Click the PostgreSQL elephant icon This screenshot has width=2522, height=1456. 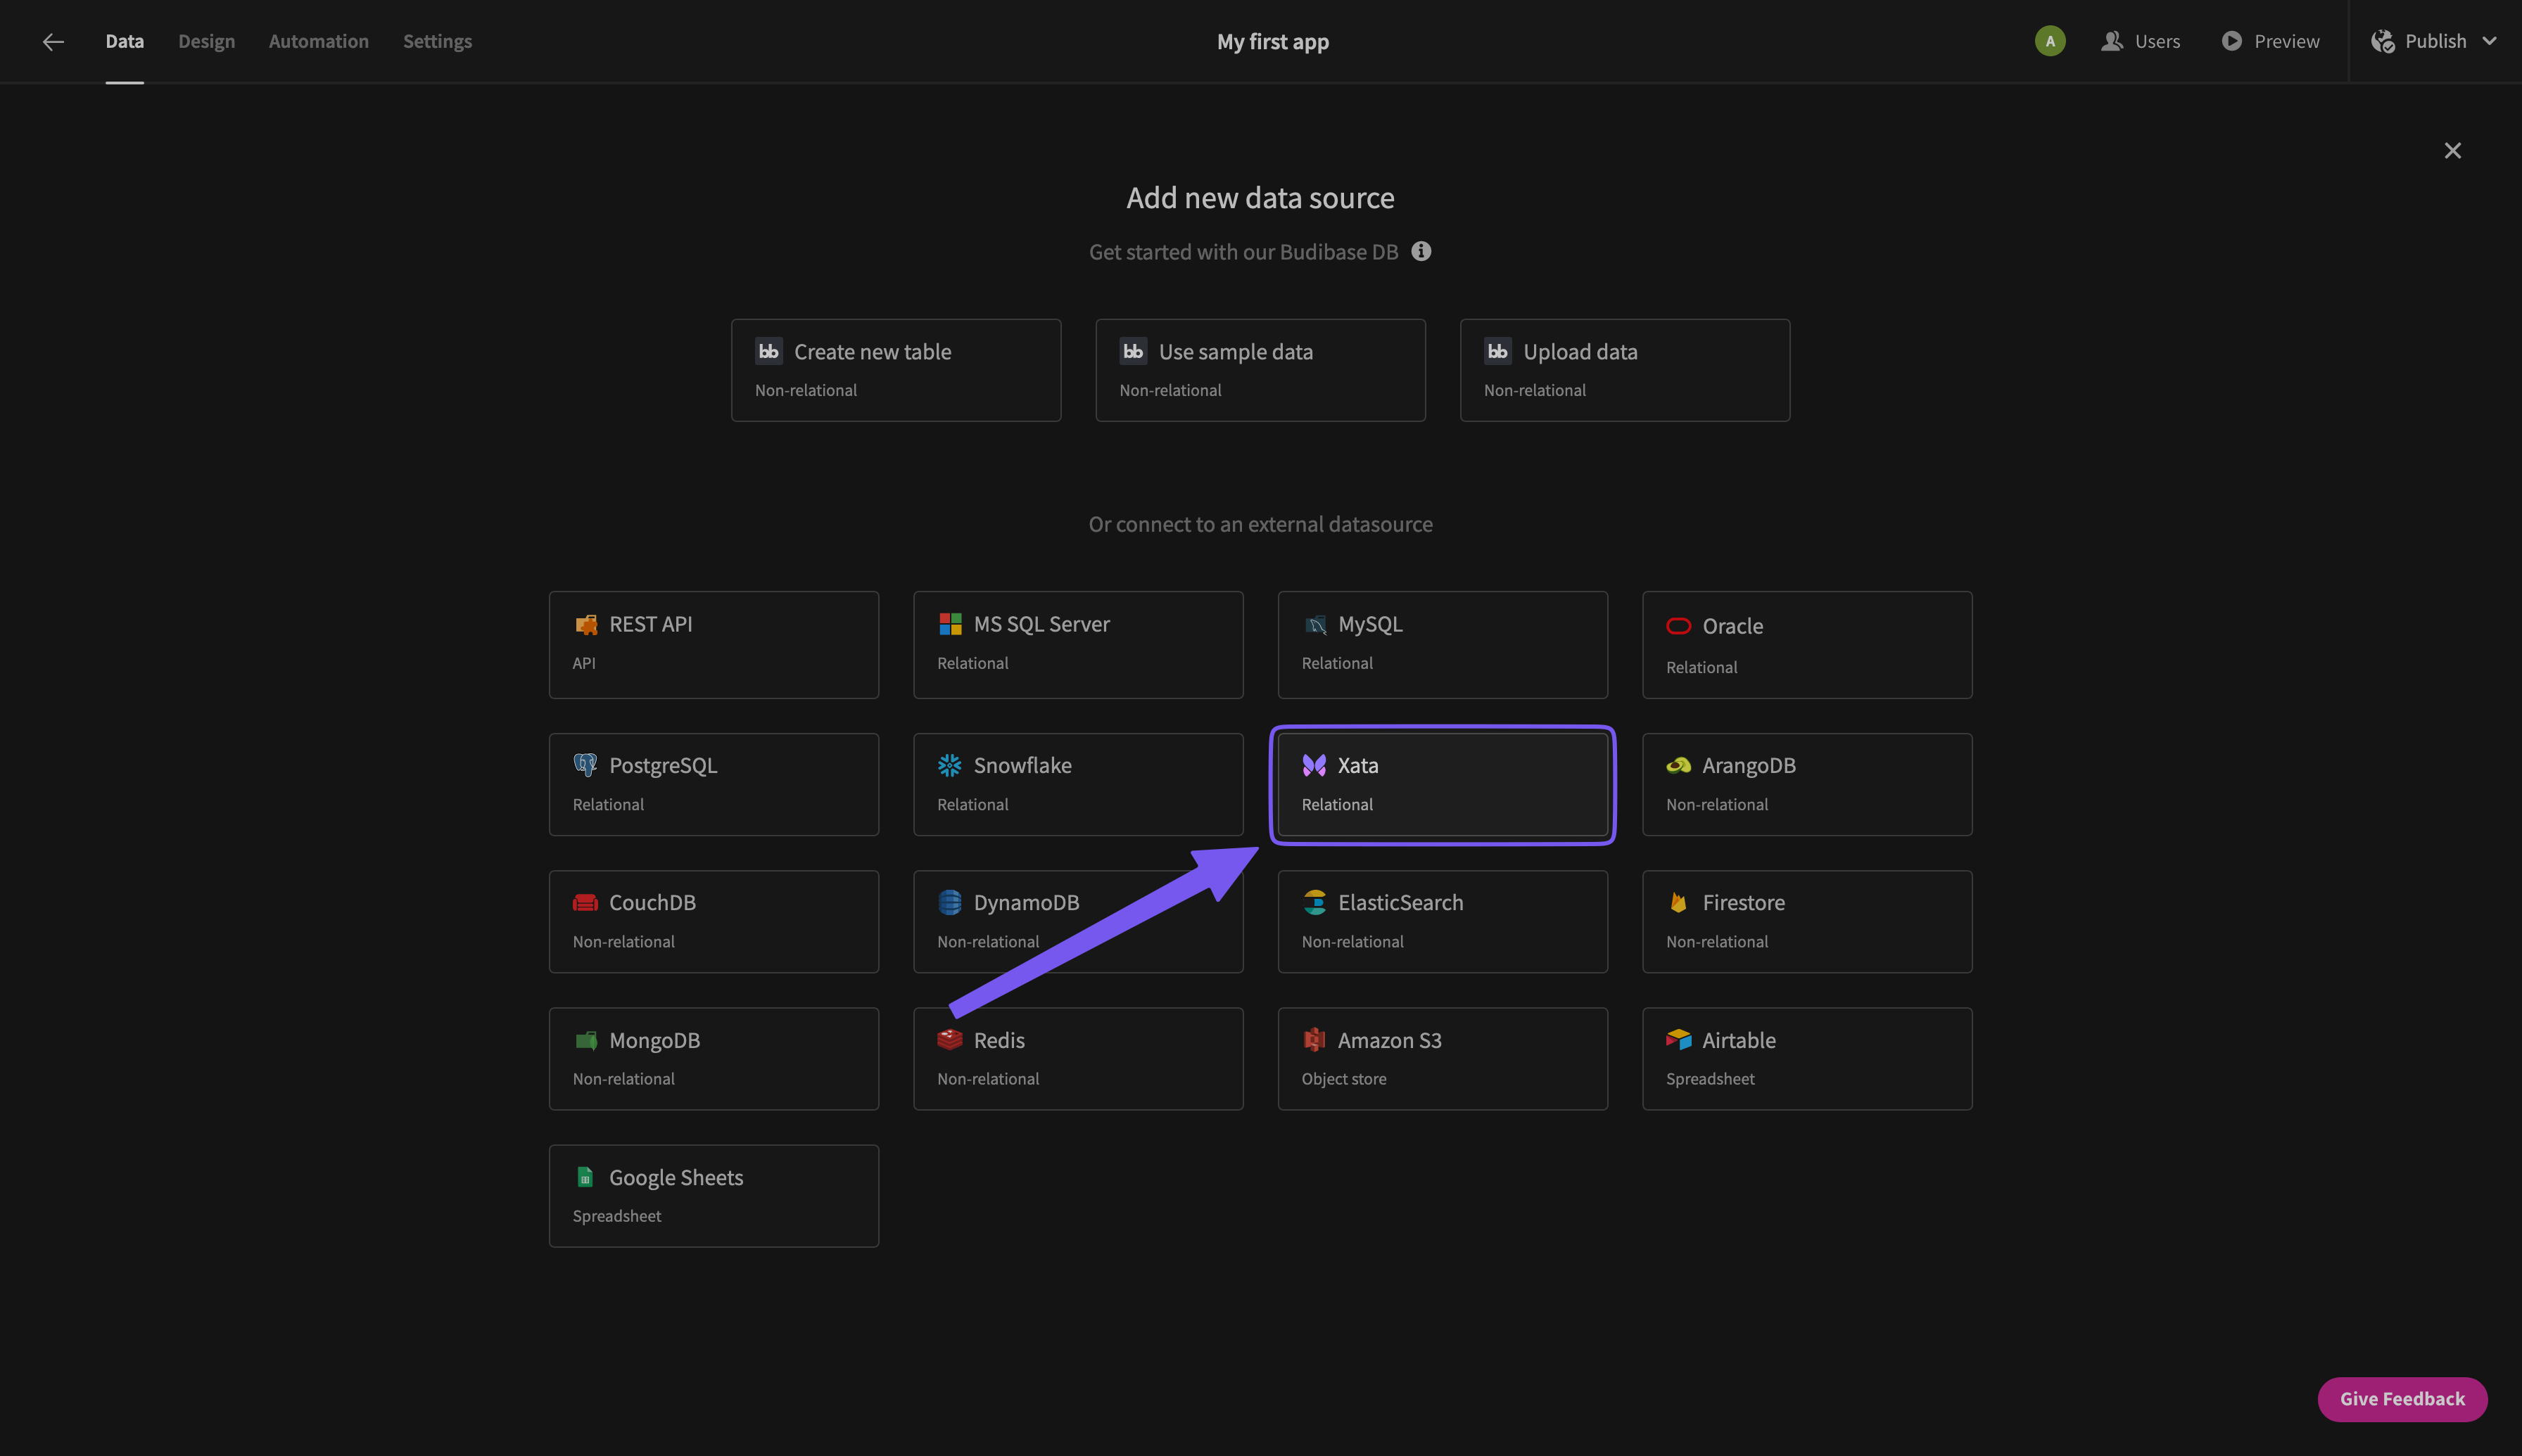pos(585,765)
